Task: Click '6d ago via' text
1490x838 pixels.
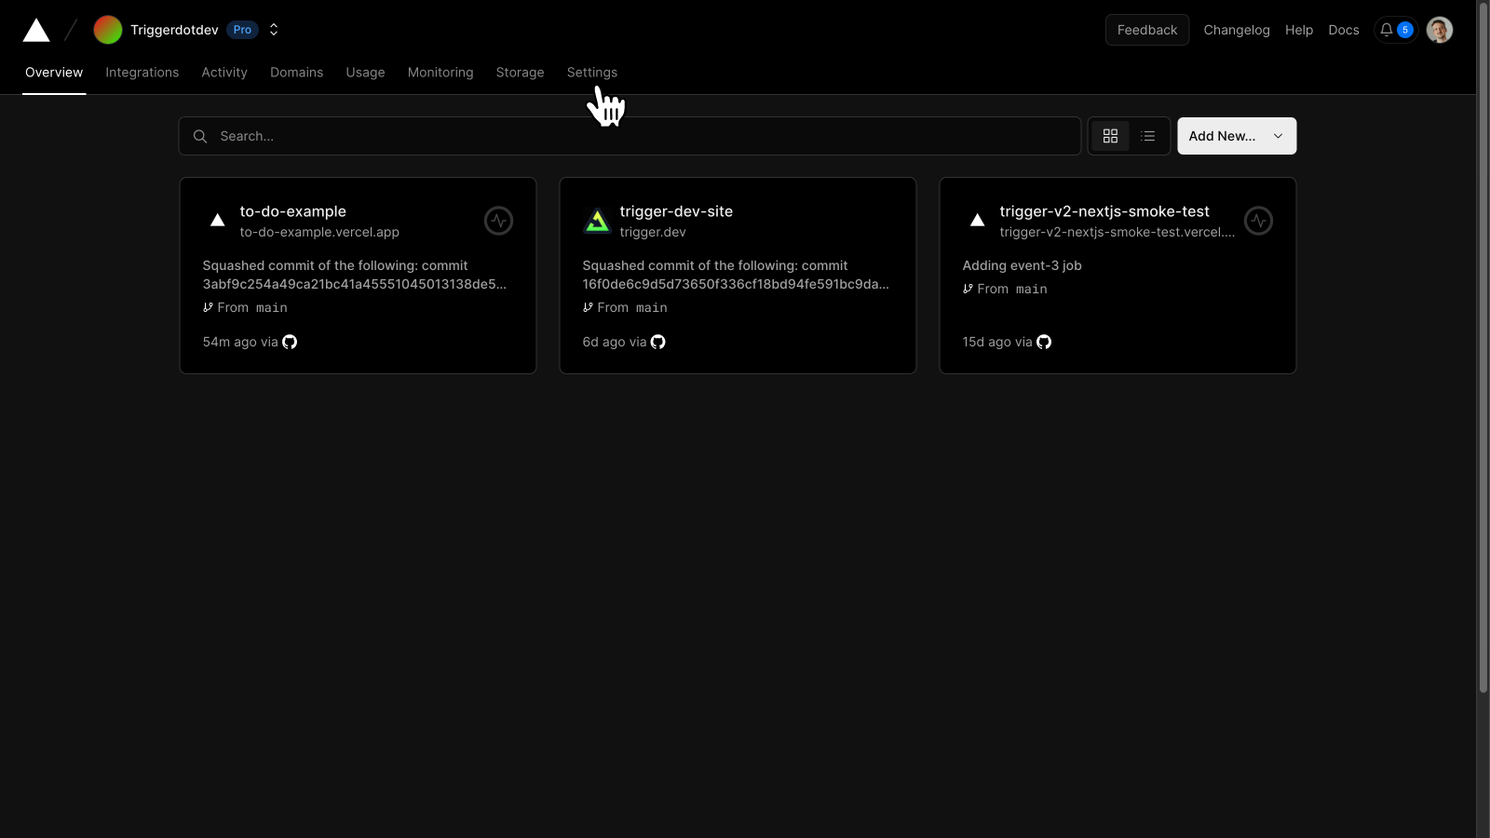Action: (x=615, y=342)
